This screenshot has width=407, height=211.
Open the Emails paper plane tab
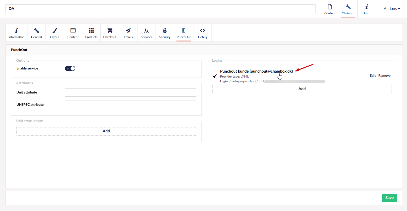pyautogui.click(x=128, y=31)
